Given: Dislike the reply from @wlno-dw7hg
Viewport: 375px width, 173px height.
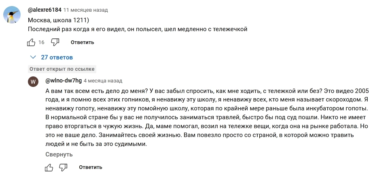Looking at the screenshot, I should (x=64, y=167).
